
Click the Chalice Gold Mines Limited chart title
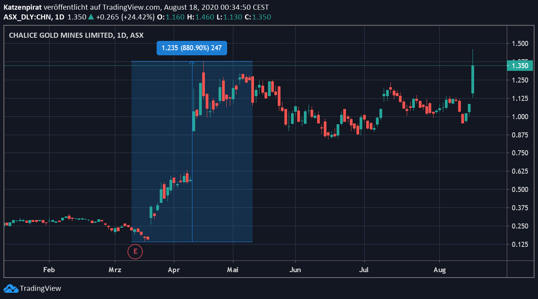[x=76, y=35]
